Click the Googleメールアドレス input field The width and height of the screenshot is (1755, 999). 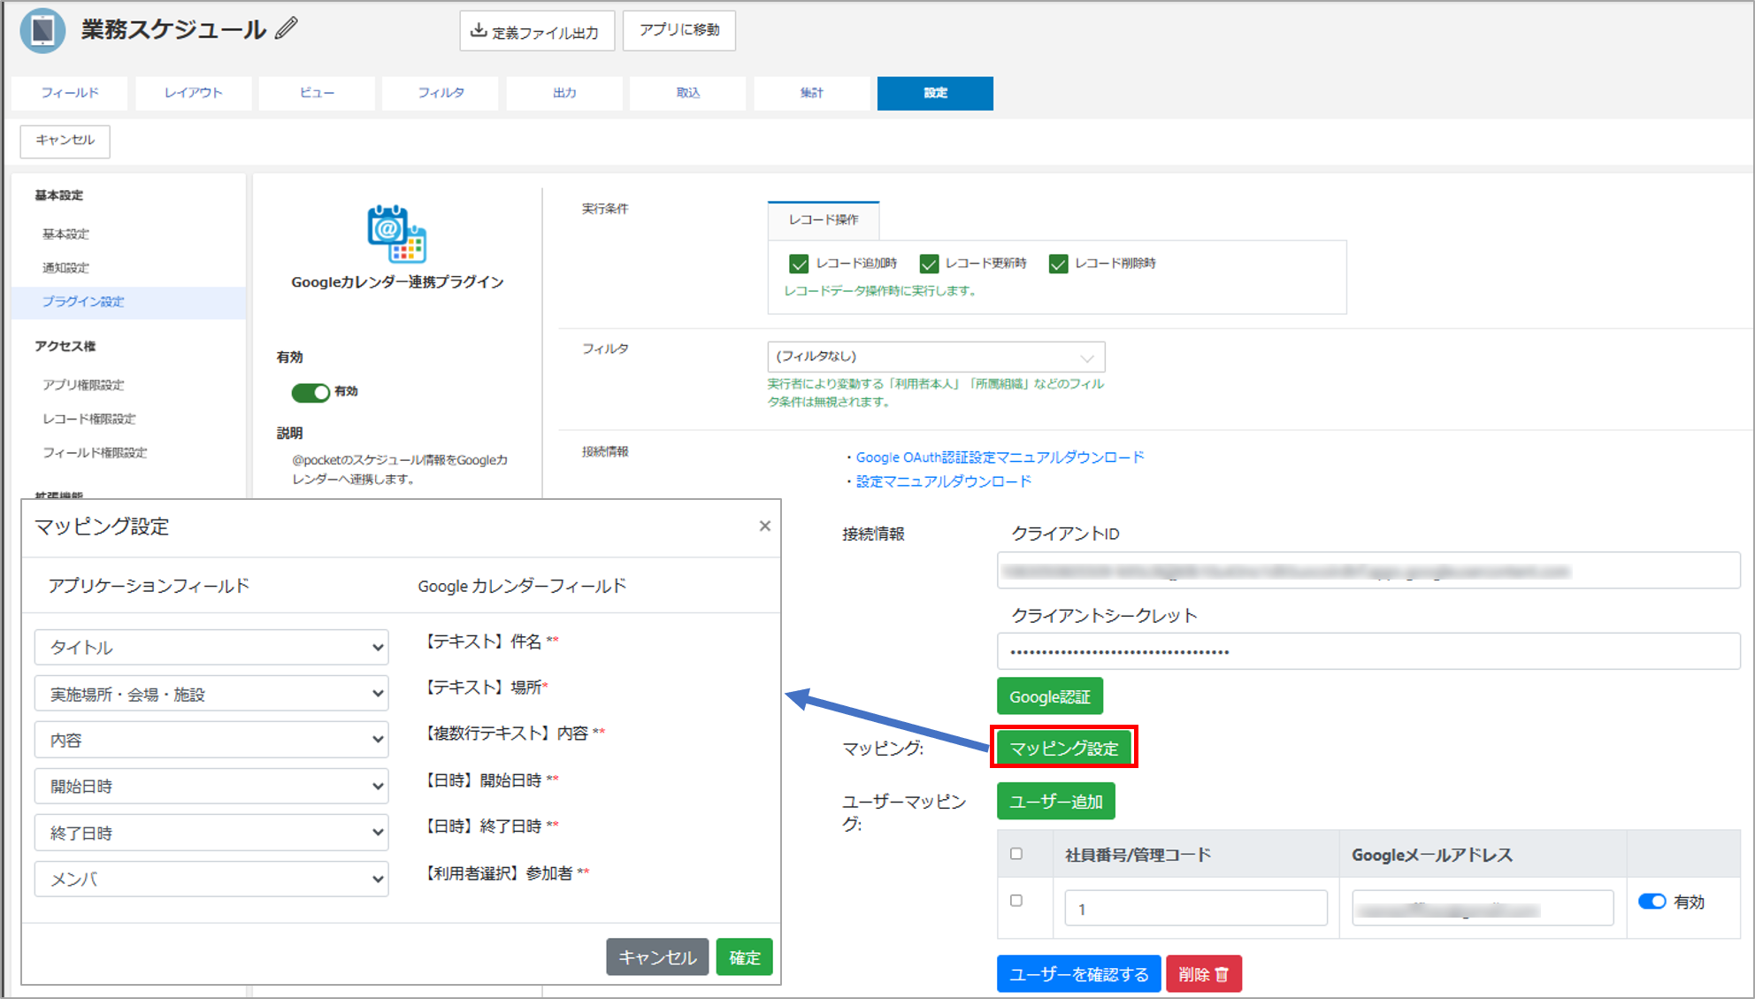pyautogui.click(x=1483, y=909)
